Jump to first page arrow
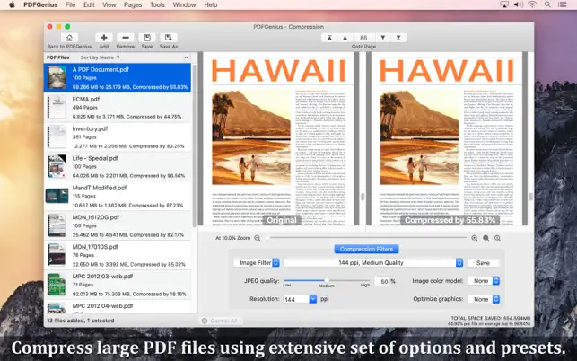577x361 pixels. pyautogui.click(x=329, y=38)
